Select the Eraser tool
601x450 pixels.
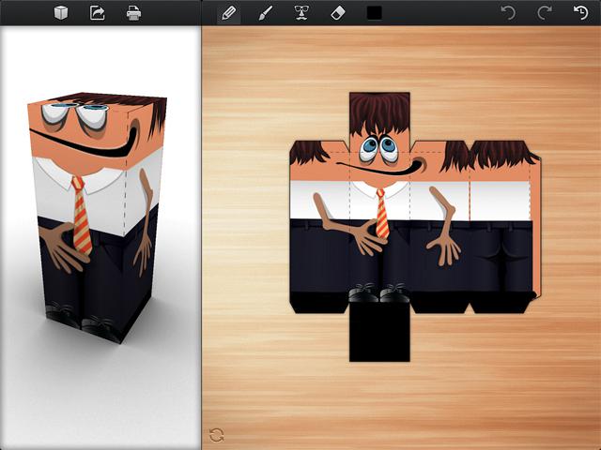338,13
